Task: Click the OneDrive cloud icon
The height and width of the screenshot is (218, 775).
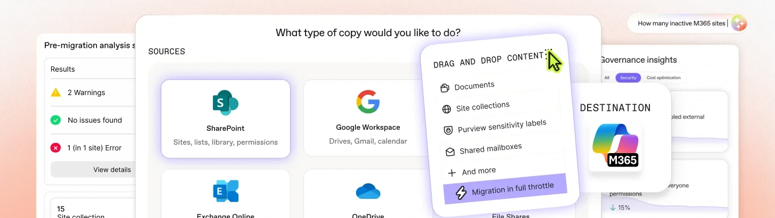Action: click(368, 191)
